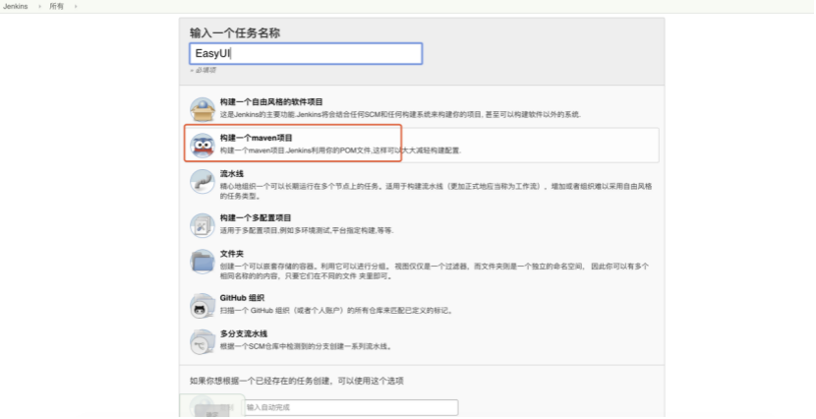Click the 必填项 required hint
Image resolution: width=816 pixels, height=419 pixels.
click(203, 70)
